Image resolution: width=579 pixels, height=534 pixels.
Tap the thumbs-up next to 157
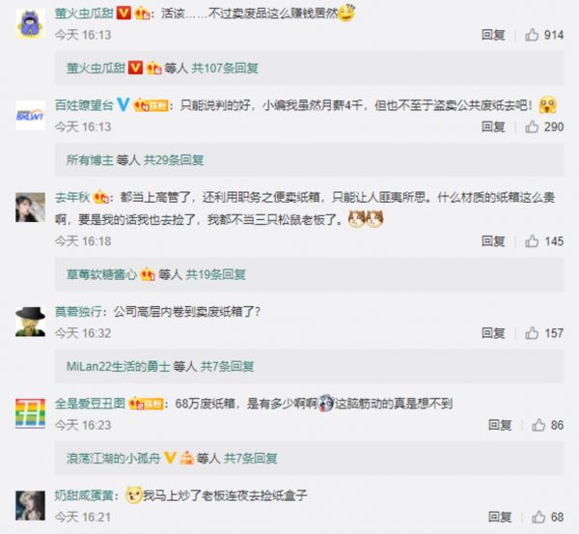[532, 333]
